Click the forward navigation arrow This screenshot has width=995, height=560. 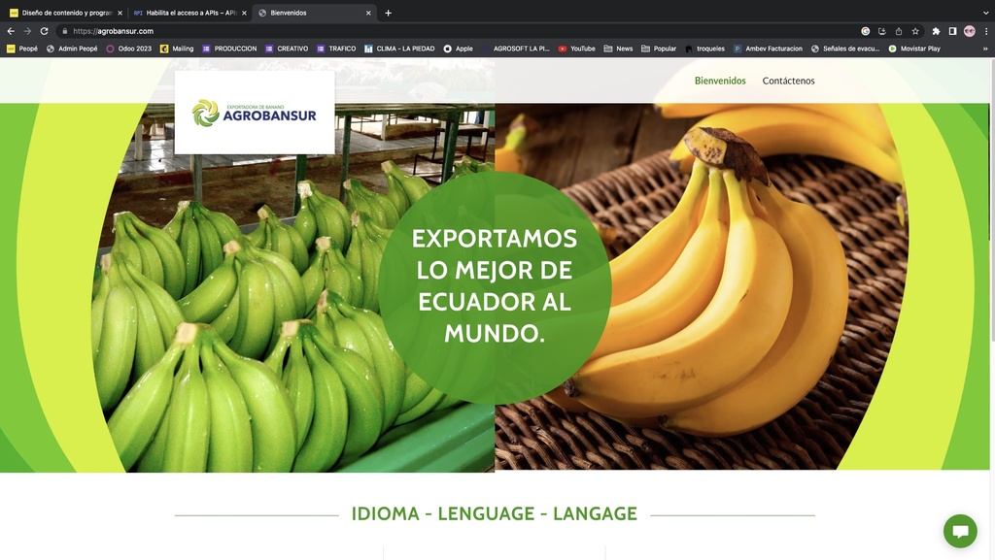click(x=27, y=31)
